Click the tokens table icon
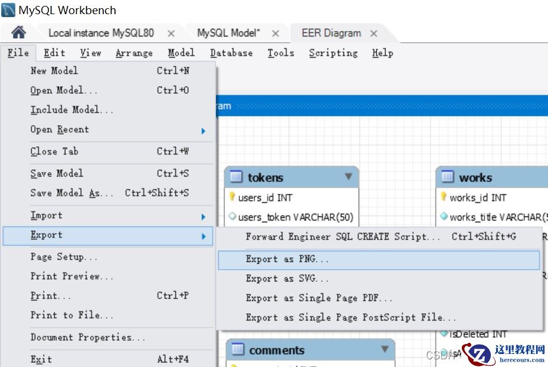The width and height of the screenshot is (548, 367). pos(236,176)
